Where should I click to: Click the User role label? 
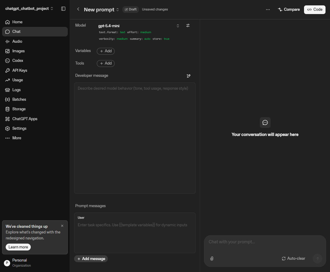tap(81, 218)
